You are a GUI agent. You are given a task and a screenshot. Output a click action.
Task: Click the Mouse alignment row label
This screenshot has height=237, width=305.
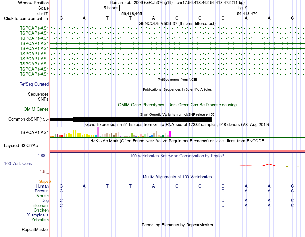click(42, 196)
